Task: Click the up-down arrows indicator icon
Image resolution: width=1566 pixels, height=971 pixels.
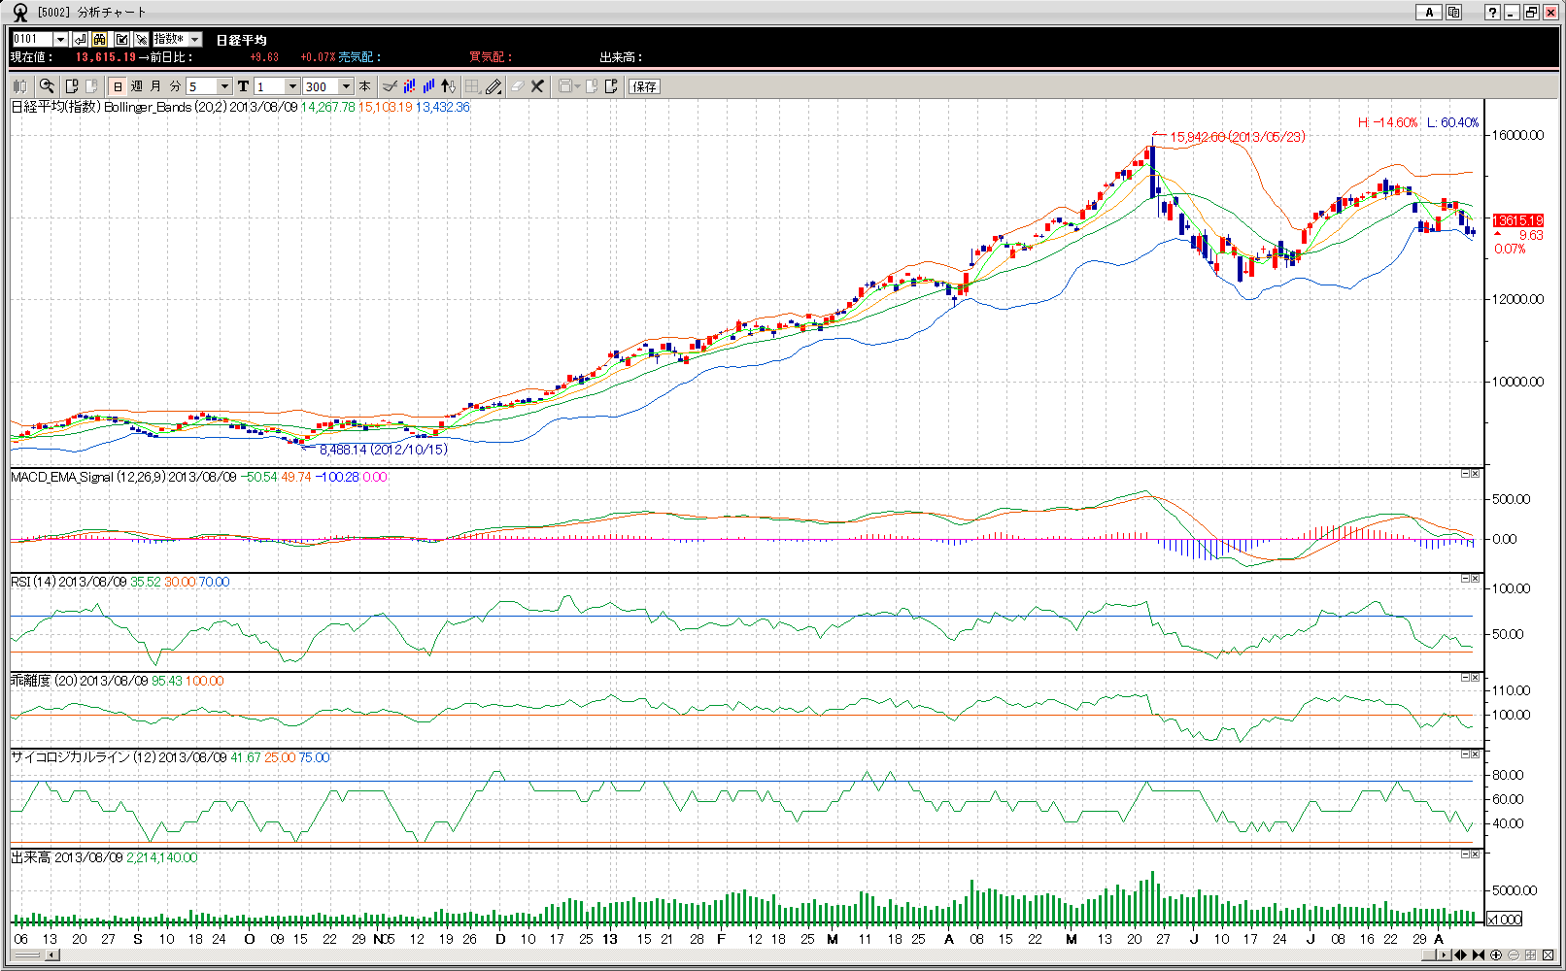Action: 448,86
